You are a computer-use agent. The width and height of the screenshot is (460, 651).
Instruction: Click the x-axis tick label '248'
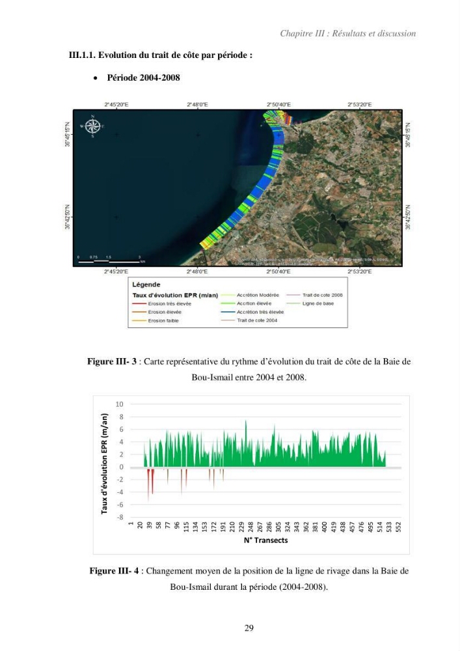tap(250, 527)
